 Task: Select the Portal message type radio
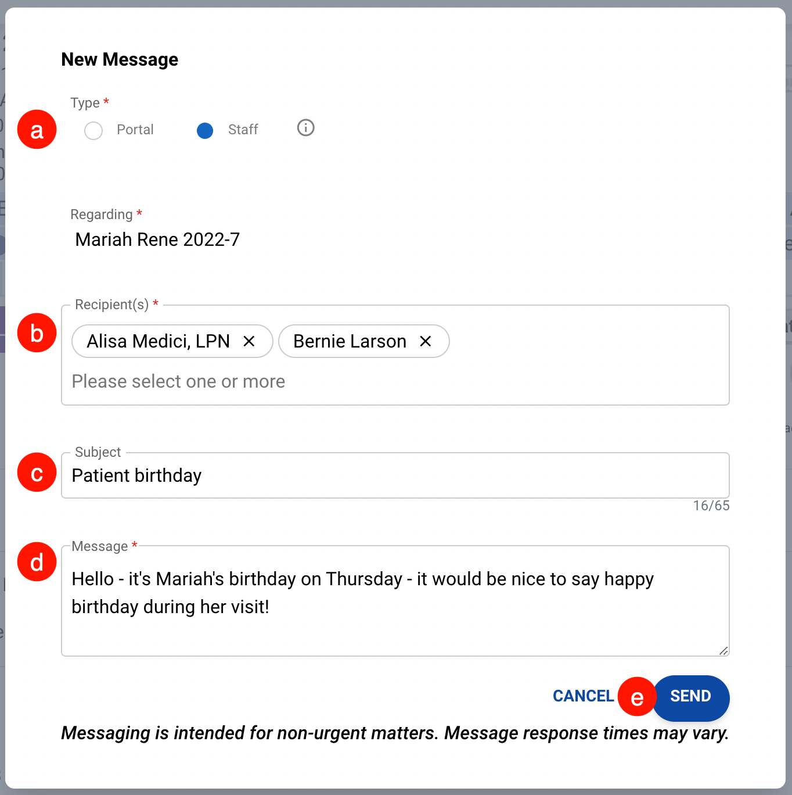coord(93,130)
